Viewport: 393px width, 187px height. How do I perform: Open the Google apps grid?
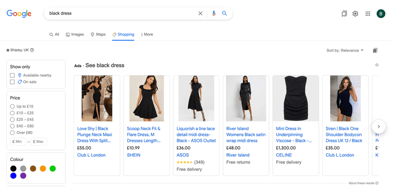click(367, 14)
